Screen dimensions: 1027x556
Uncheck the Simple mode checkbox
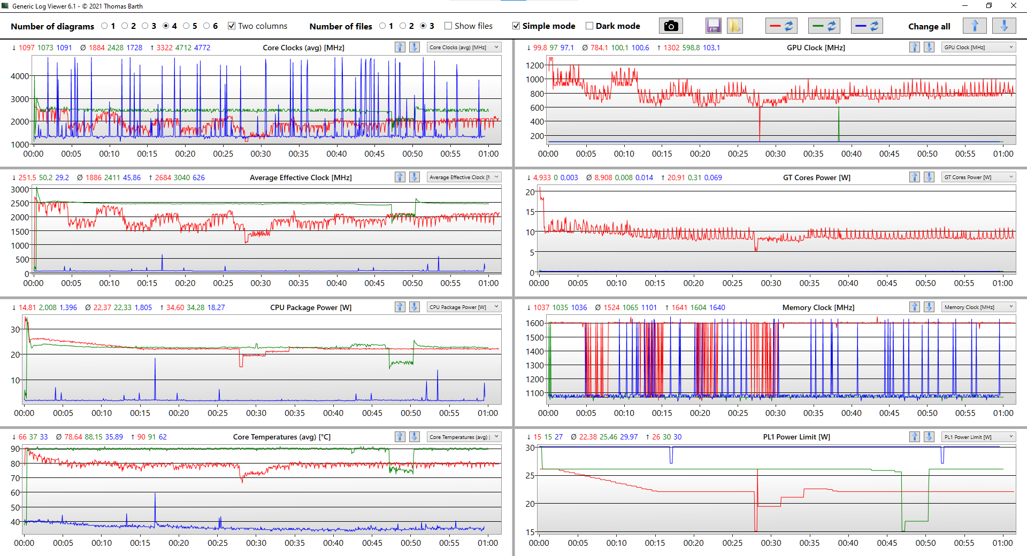(x=516, y=26)
